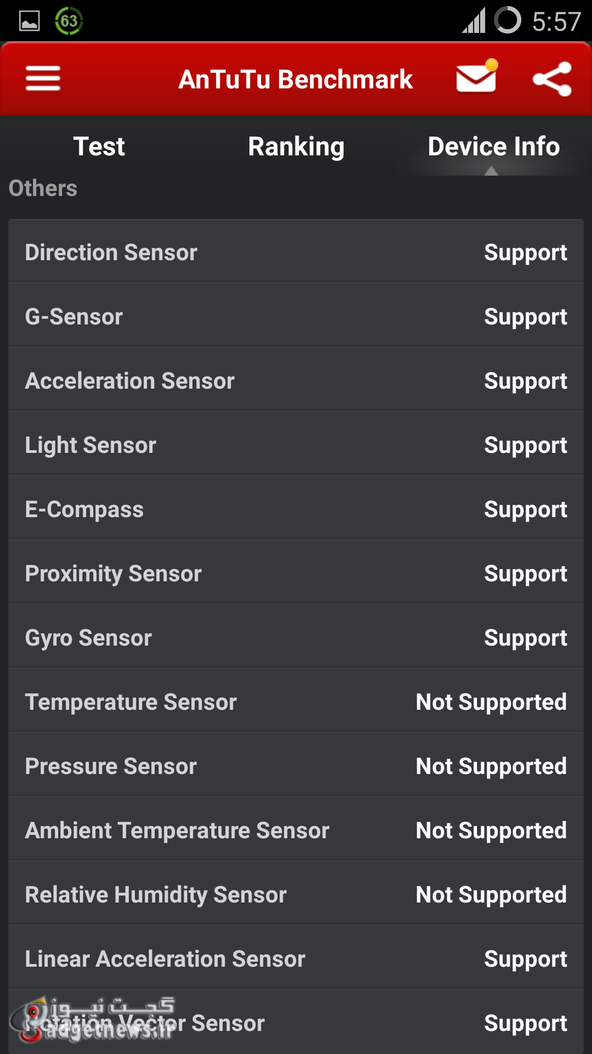Tap the E-Compass row
Screen dimensions: 592x1054
[296, 509]
